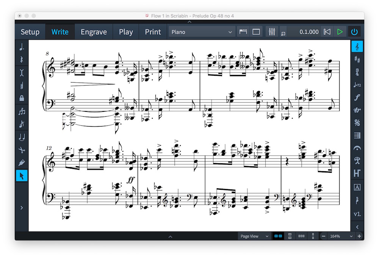Image resolution: width=379 pixels, height=258 pixels.
Task: Start playback with the green play button
Action: coord(340,32)
